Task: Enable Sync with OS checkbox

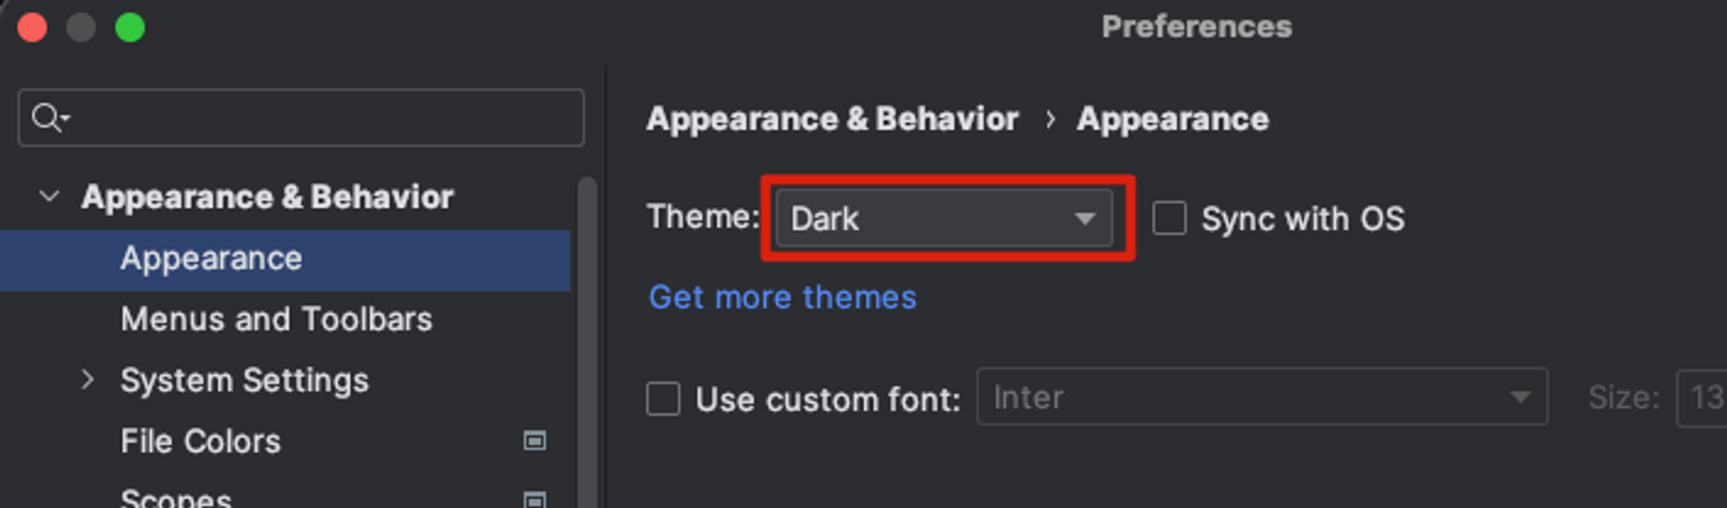Action: (x=1169, y=218)
